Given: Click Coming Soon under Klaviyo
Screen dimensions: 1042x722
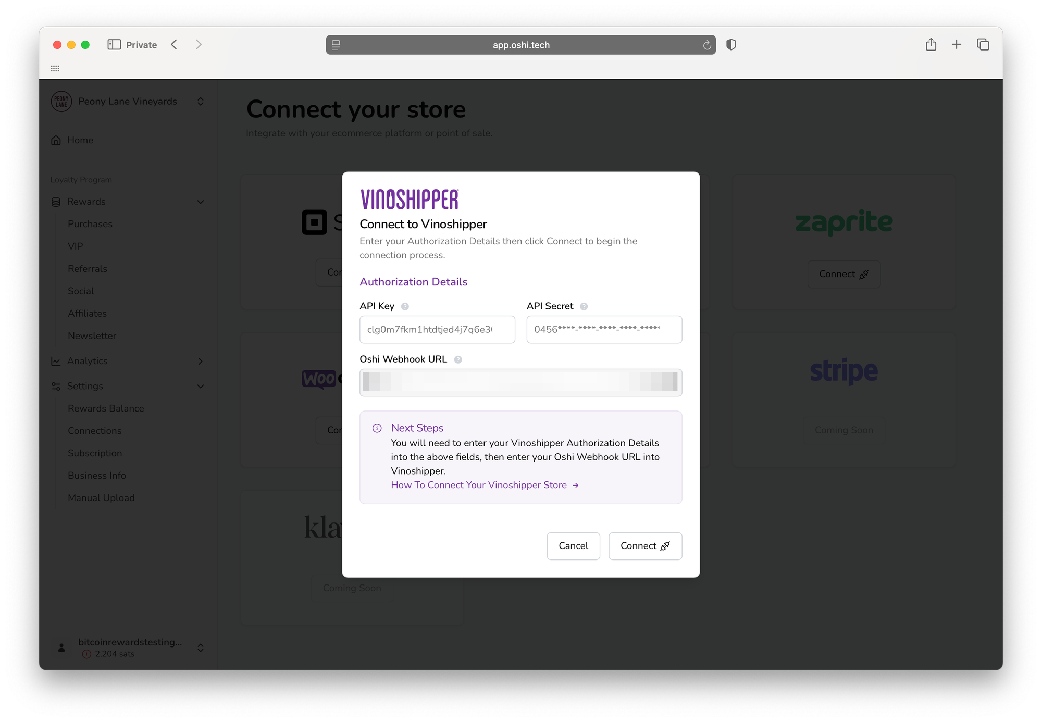Looking at the screenshot, I should 352,588.
